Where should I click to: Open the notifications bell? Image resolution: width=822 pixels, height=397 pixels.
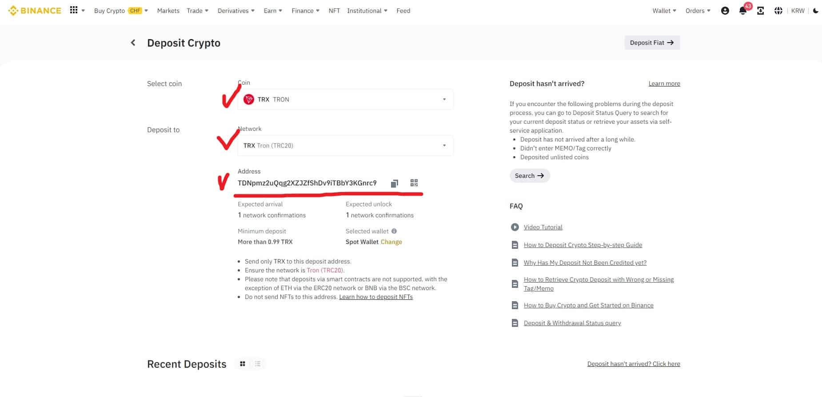click(x=742, y=11)
